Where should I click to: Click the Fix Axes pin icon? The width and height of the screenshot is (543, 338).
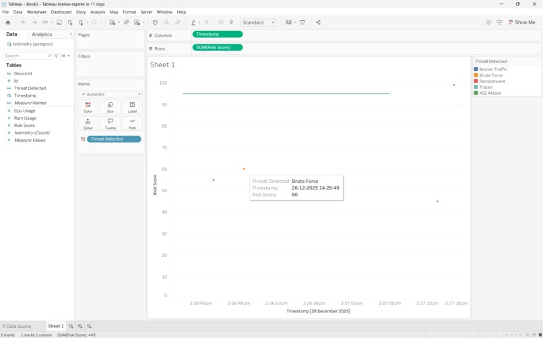pos(231,22)
